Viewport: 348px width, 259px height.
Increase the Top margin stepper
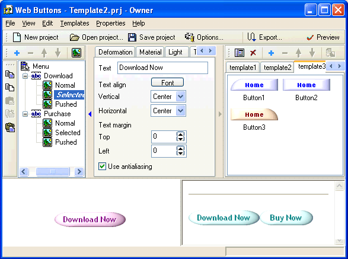[x=180, y=135]
